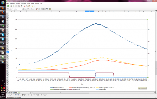The width and height of the screenshot is (157, 99).
Task: Click the Dosierpumpe legend entry
Action: (101, 90)
